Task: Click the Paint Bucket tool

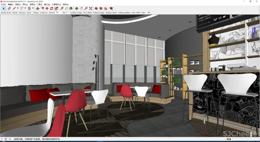Action: (71, 8)
